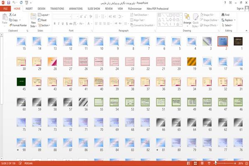
Task: Click the Sign in link
Action: click(x=240, y=9)
